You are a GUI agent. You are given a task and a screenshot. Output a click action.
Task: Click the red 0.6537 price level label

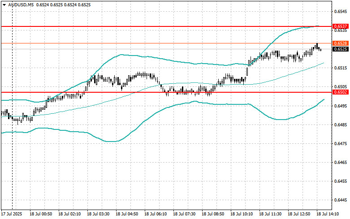341,26
